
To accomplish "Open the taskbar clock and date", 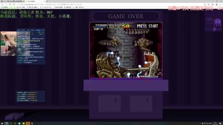I will (x=215, y=124).
